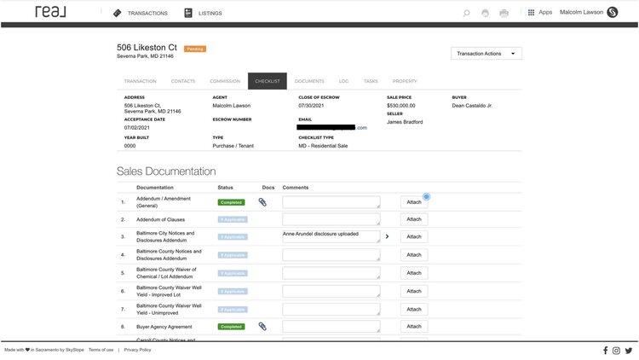Open the Terms of use link
Screen dimensions: 639x360
click(101, 350)
